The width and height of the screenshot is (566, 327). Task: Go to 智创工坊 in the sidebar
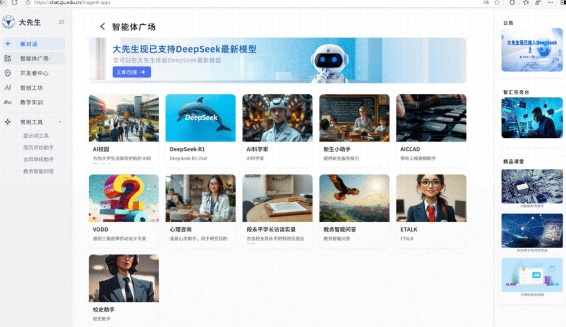[31, 88]
